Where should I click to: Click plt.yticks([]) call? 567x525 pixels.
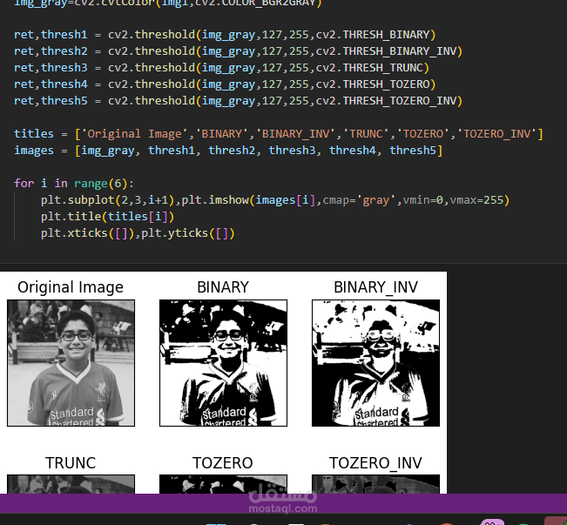[x=188, y=233]
